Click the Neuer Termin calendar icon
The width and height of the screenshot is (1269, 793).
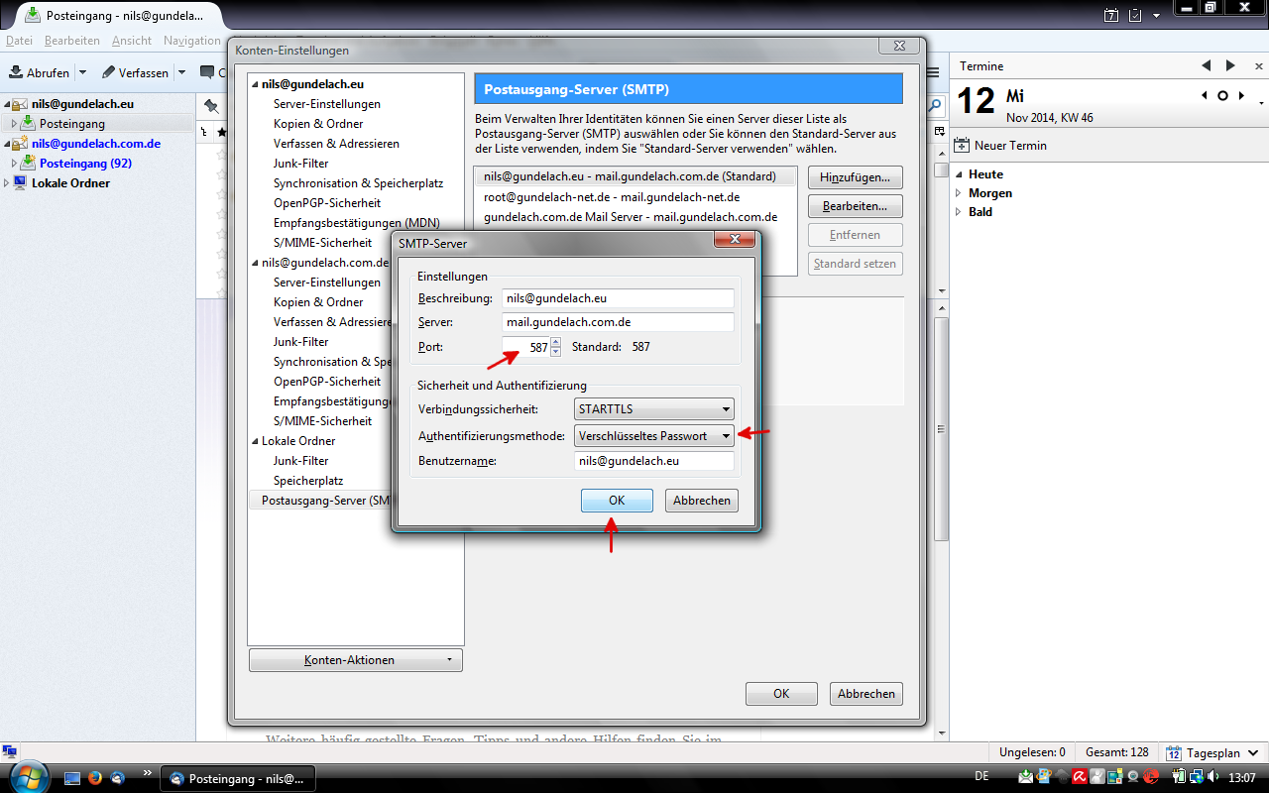pyautogui.click(x=962, y=146)
